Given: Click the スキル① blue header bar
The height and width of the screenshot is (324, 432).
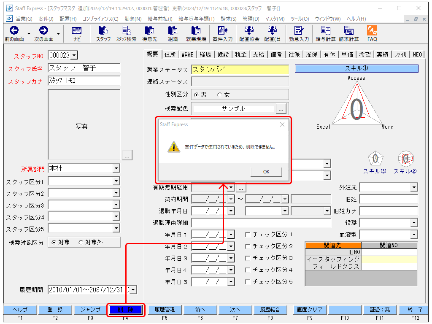Looking at the screenshot, I should tap(356, 68).
